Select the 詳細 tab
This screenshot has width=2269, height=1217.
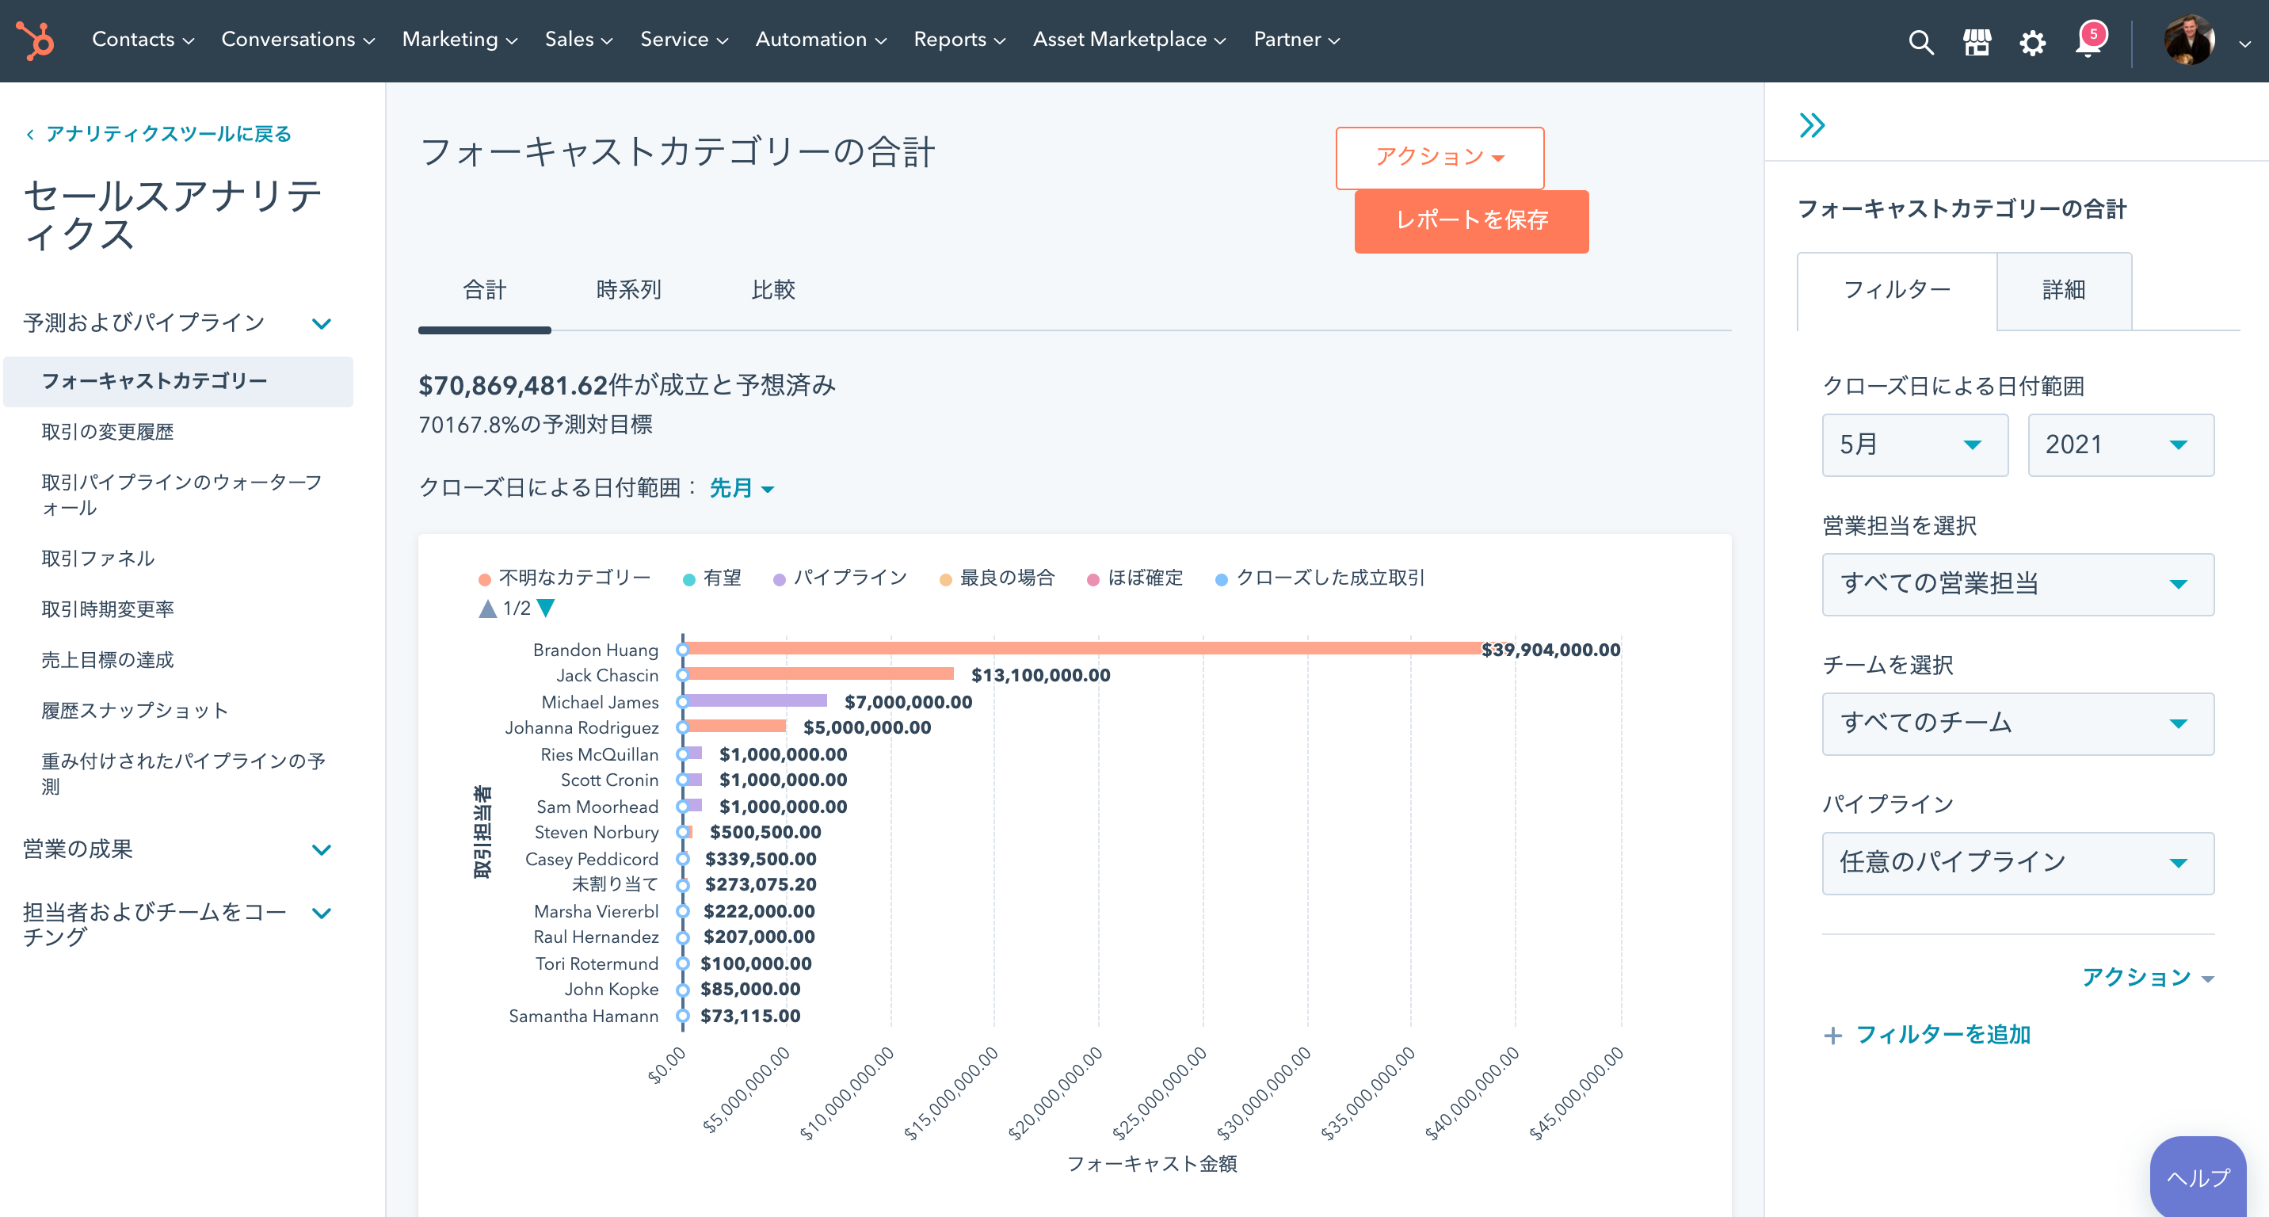pyautogui.click(x=2064, y=291)
